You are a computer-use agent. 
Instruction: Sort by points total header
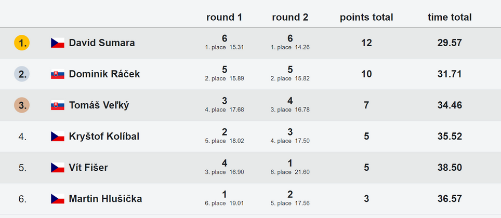366,17
